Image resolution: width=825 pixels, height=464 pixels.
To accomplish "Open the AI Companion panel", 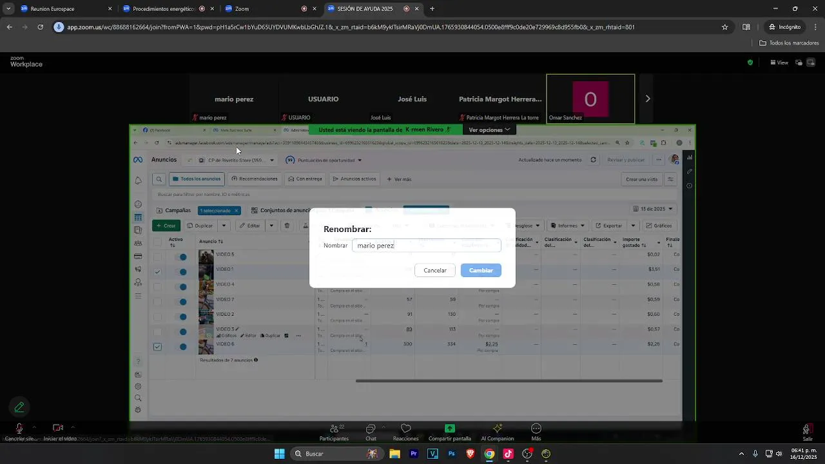I will point(498,432).
